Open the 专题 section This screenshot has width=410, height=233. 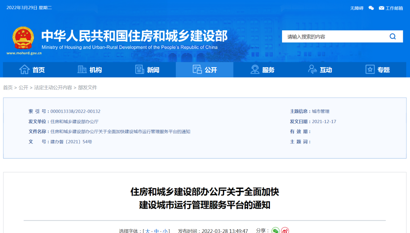coord(377,70)
